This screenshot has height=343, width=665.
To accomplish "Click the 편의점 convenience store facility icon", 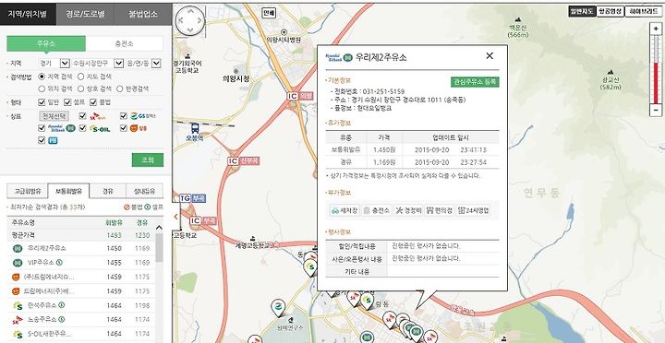I will 440,210.
